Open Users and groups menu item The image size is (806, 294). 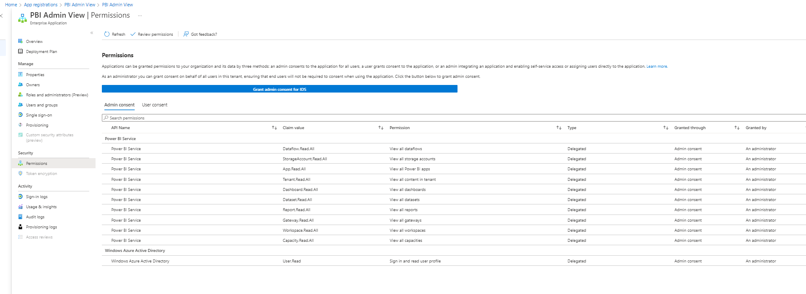click(42, 105)
